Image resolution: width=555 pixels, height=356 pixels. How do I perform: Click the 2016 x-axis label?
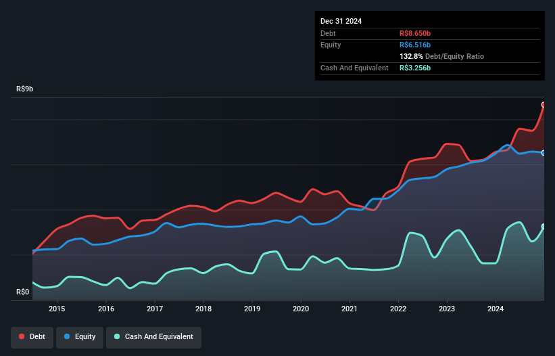click(x=106, y=309)
